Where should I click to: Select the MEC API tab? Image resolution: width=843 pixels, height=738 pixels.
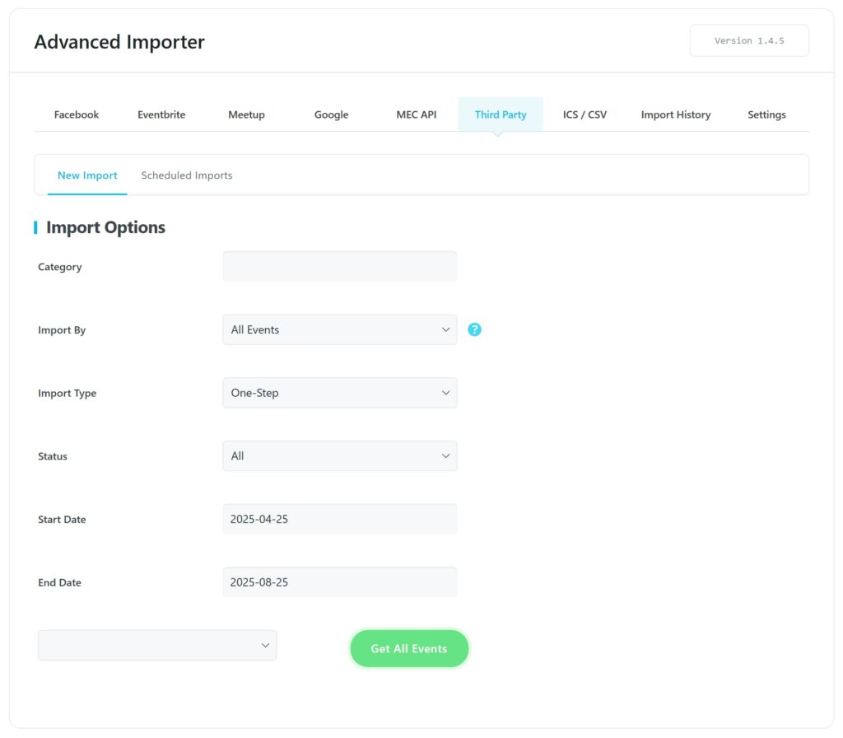(x=417, y=114)
